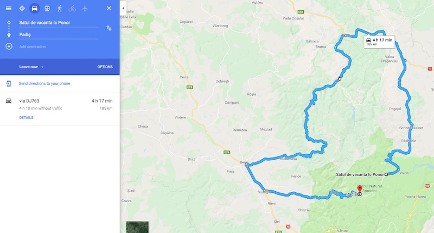This screenshot has height=233, width=434.
Task: Click the 4 h 17 min route label
Action: click(x=379, y=42)
